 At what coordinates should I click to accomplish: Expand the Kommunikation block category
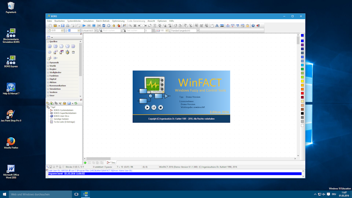pyautogui.click(x=48, y=85)
